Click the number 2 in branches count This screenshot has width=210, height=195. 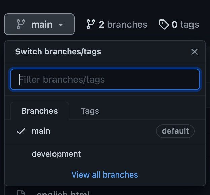(x=101, y=25)
